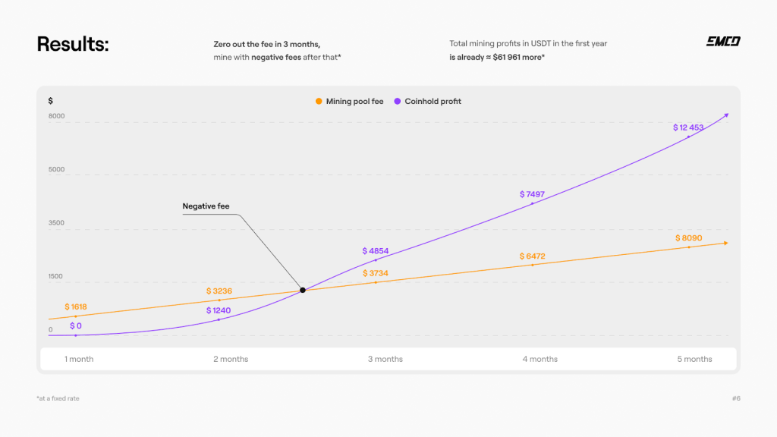Click the "Mining pool fee" legend text
This screenshot has width=777, height=437.
pos(354,102)
